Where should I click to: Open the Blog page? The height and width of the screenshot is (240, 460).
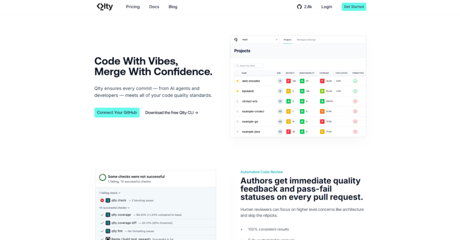(x=173, y=7)
